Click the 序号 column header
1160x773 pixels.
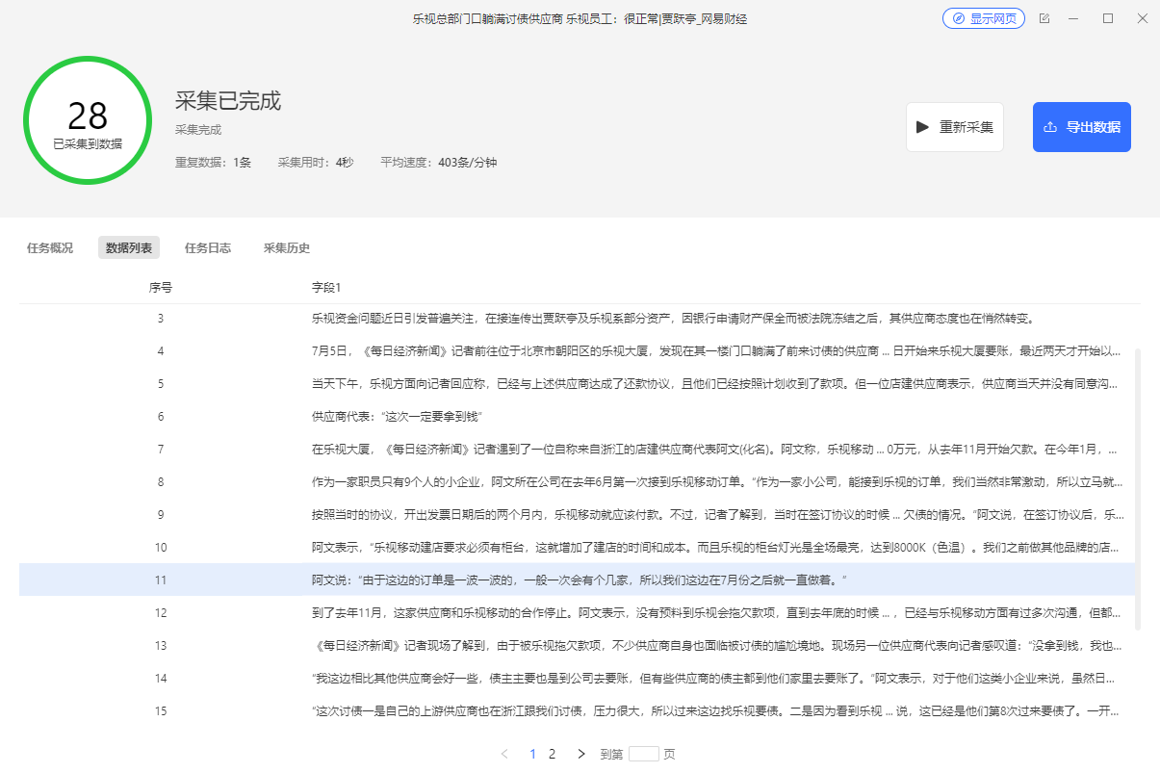(161, 287)
